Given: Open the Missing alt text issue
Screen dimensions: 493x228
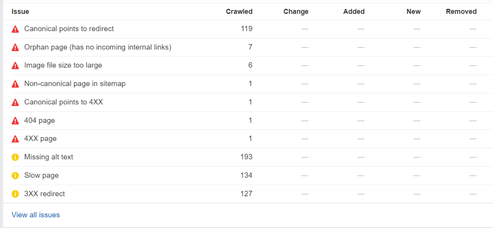Looking at the screenshot, I should click(49, 157).
